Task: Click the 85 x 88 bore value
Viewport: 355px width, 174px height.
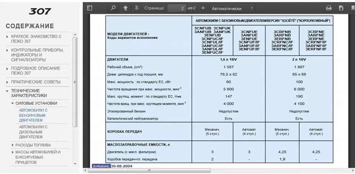Action: (x=299, y=74)
